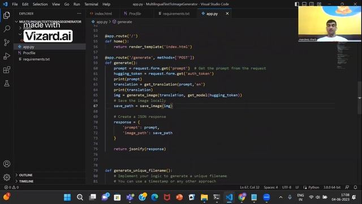Close the app.py editor tab
Image resolution: width=362 pixels, height=204 pixels.
click(227, 14)
